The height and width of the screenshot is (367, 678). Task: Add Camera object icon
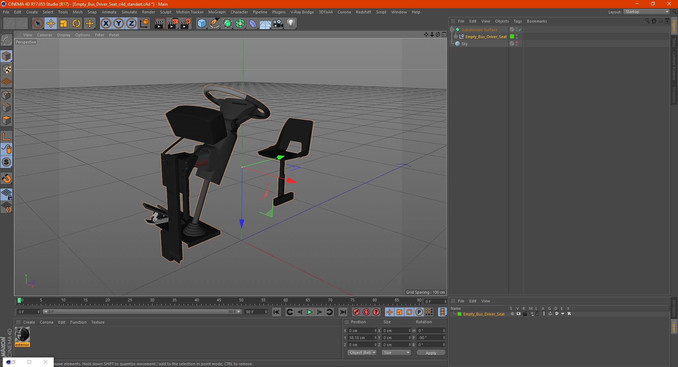point(278,24)
